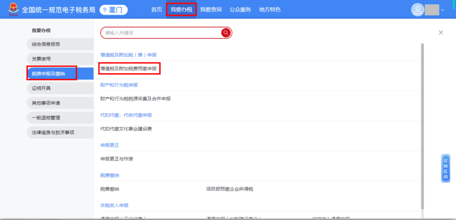This screenshot has height=220, width=456.
Task: Select 我要办税 in top navigation
Action: click(181, 10)
